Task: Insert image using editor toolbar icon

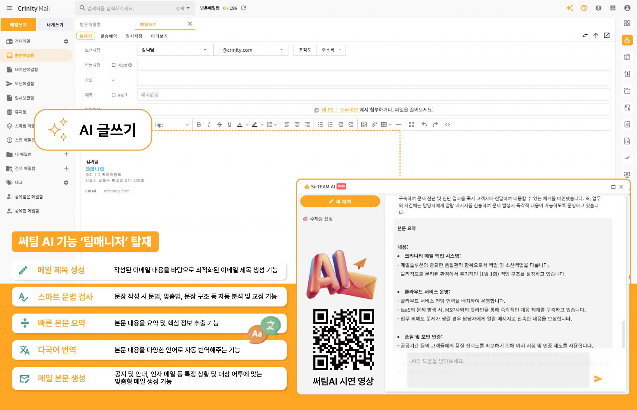Action: coord(364,124)
